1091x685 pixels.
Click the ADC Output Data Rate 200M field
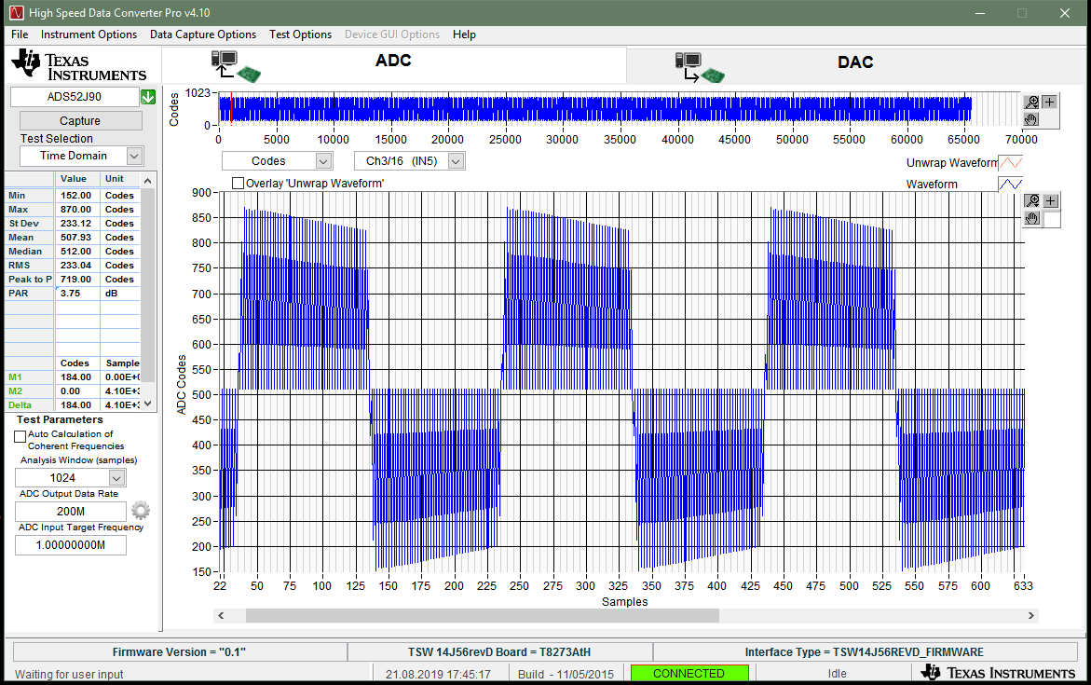pos(70,511)
